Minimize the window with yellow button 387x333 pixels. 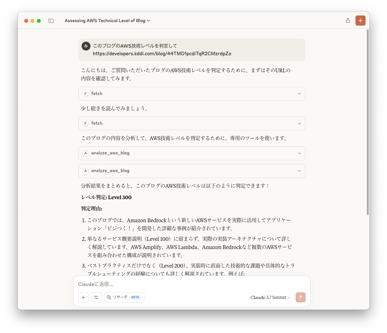coord(32,21)
